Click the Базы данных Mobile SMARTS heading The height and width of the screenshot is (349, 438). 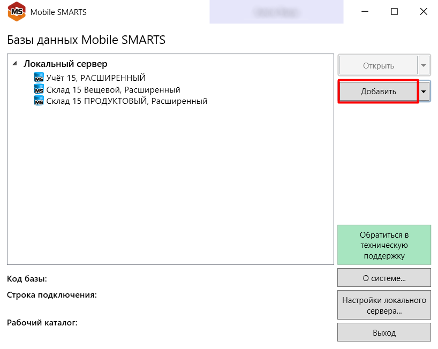pyautogui.click(x=86, y=40)
